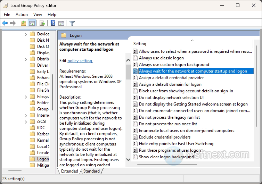Click the Up One Level folder icon
The image size is (262, 184).
[x=23, y=23]
